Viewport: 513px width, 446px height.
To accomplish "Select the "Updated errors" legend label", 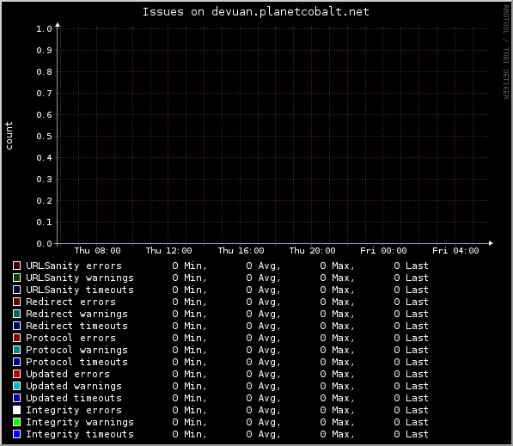I will (x=68, y=374).
